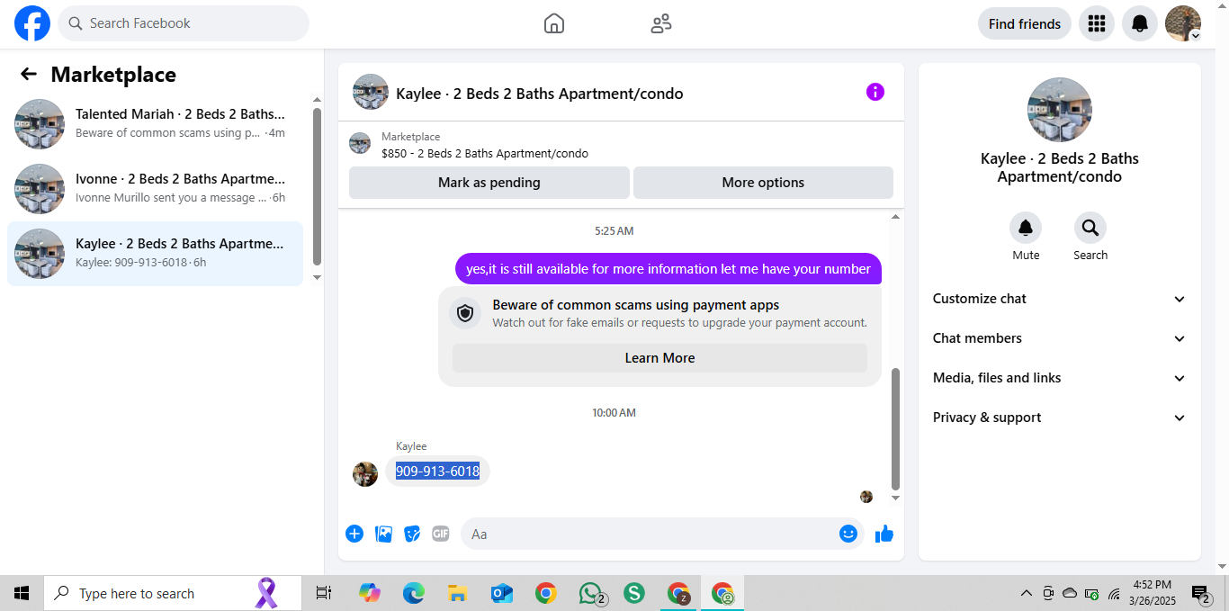Expand Chat members section
This screenshot has width=1229, height=611.
[1060, 338]
